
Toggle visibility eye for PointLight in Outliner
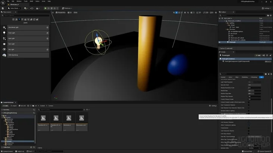point(220,42)
